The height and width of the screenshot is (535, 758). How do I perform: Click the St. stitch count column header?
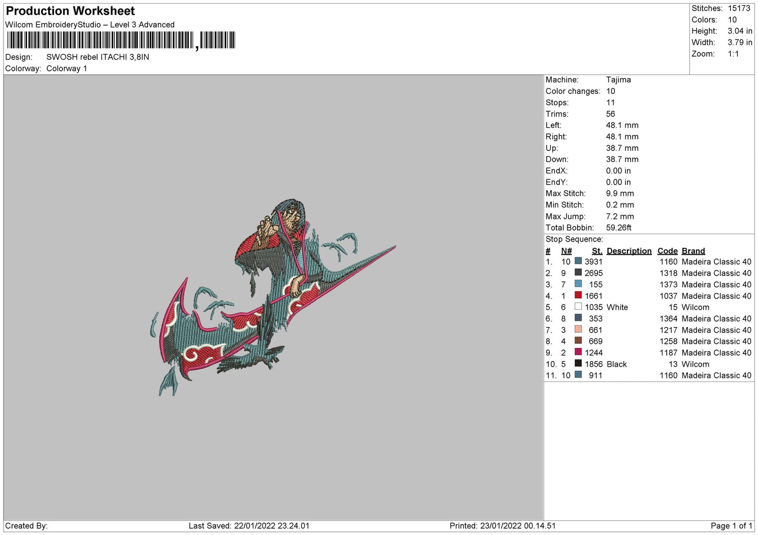coord(596,251)
